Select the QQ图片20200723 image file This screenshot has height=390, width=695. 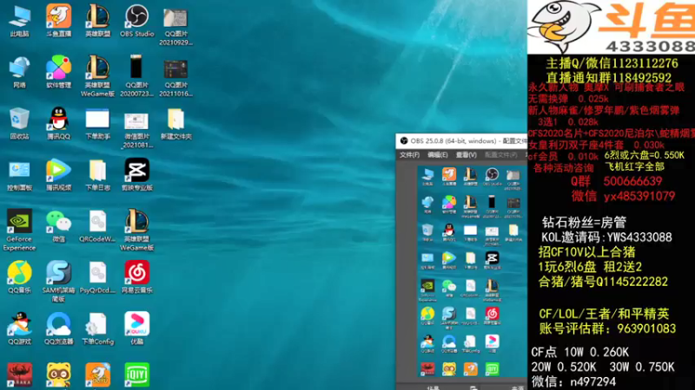(x=136, y=76)
